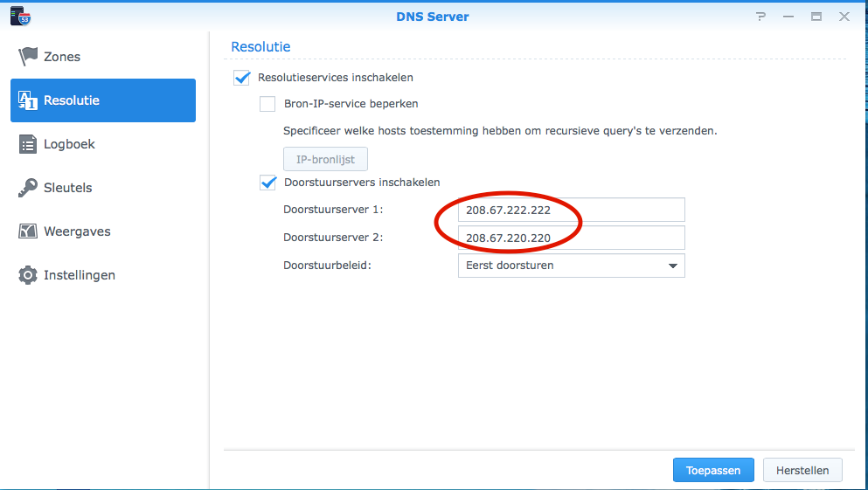Click the Resolutie section heading
This screenshot has height=490, width=868.
coord(260,47)
